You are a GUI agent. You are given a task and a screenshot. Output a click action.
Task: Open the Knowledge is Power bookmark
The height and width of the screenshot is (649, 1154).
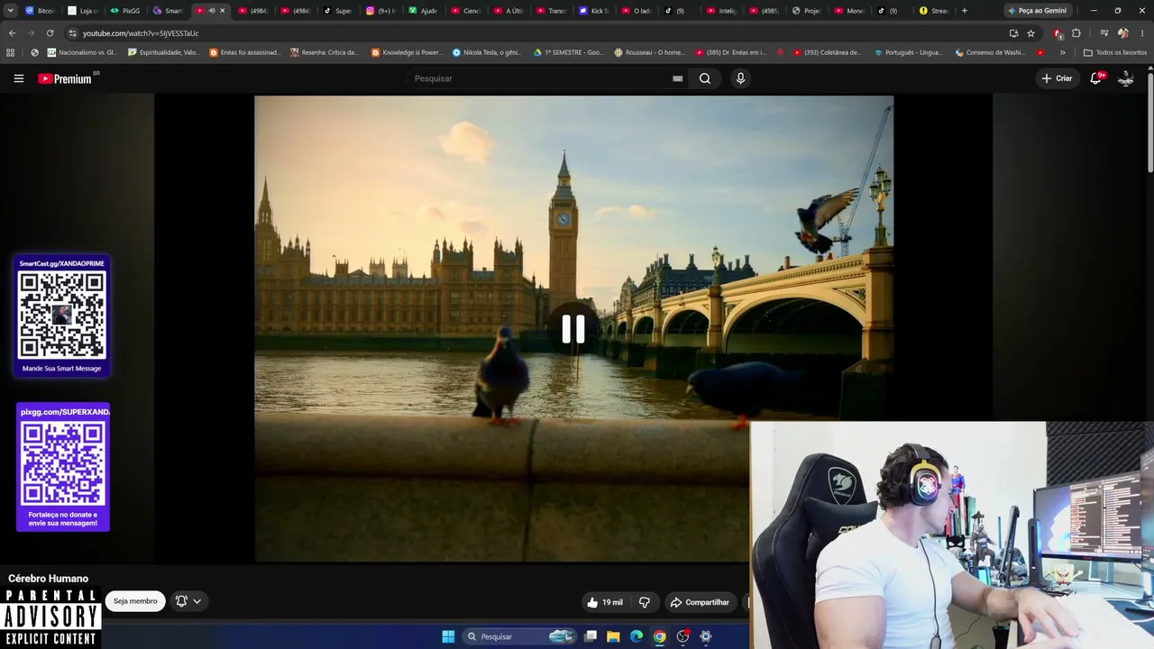[408, 52]
